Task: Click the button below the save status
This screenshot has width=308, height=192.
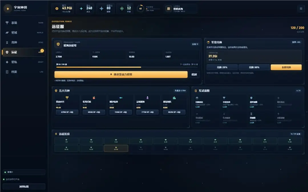Action: click(24, 186)
